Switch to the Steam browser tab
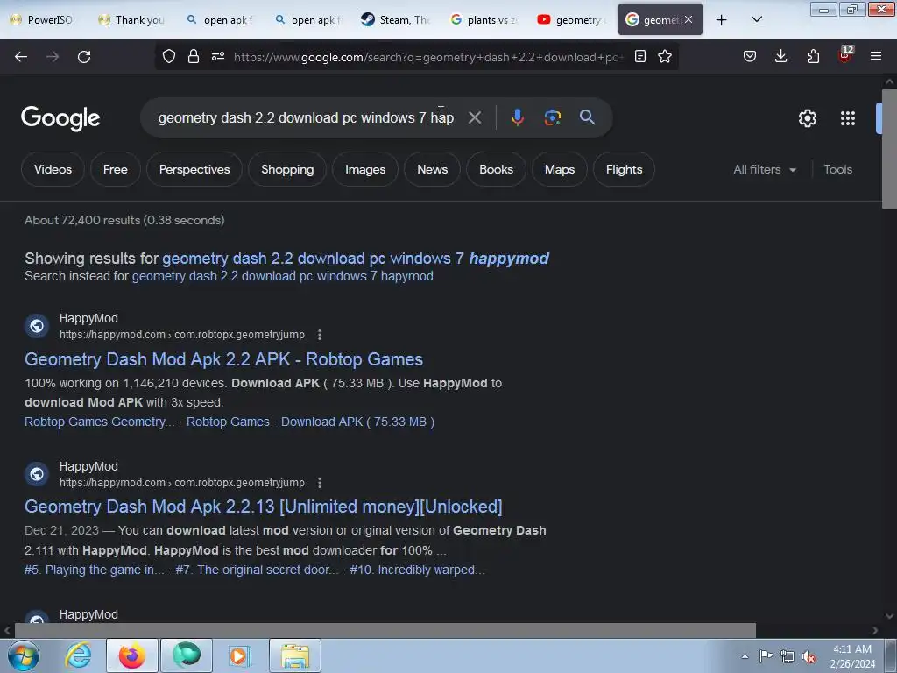Image resolution: width=897 pixels, height=673 pixels. [395, 20]
